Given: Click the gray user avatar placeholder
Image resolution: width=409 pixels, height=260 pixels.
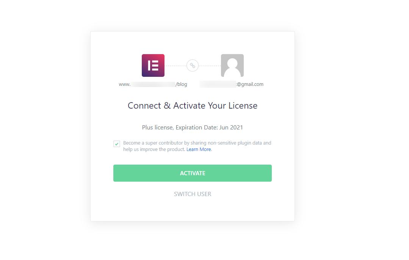Looking at the screenshot, I should [x=232, y=65].
